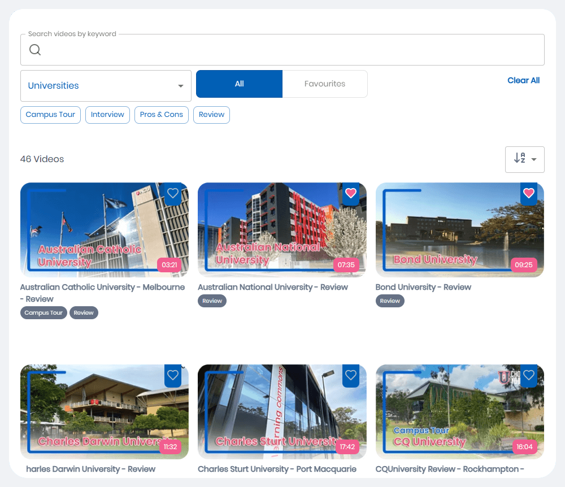Viewport: 565px width, 487px height.
Task: Click the 03:21 duration badge
Action: pos(169,265)
